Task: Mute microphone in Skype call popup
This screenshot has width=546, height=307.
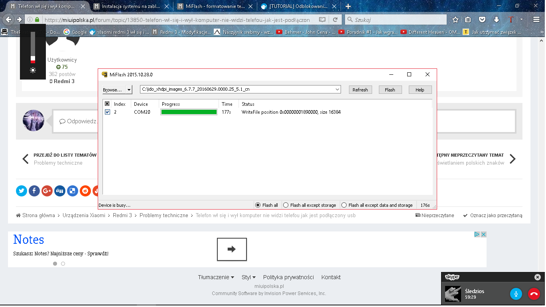Action: [516, 294]
